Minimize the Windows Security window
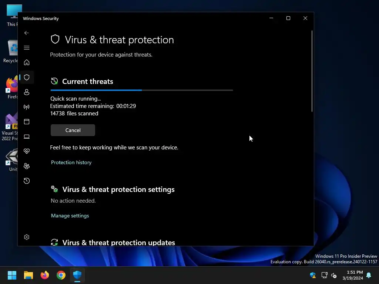Viewport: 379px width, 284px height. 271,18
